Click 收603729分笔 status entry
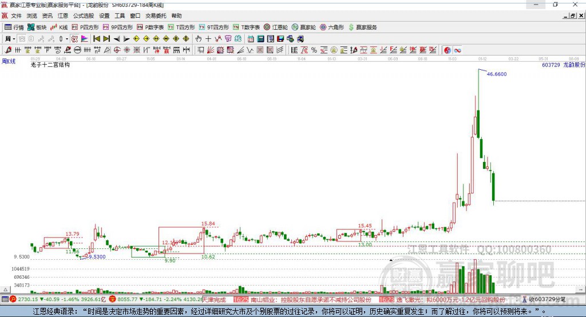Image resolution: width=586 pixels, height=317 pixels. click(544, 299)
